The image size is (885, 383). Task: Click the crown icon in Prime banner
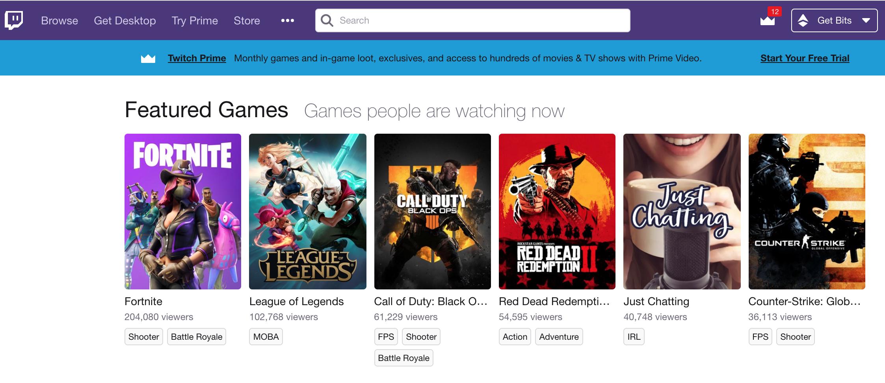[x=148, y=59]
